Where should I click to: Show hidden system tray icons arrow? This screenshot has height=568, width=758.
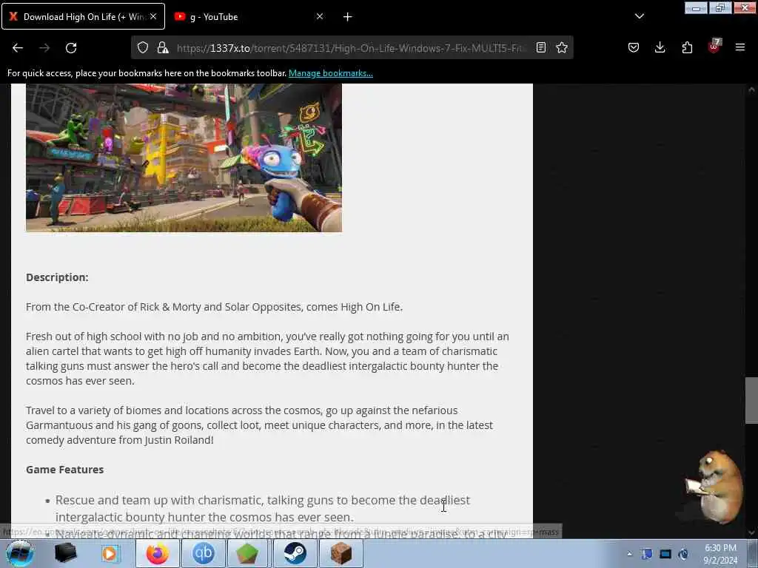coord(629,554)
